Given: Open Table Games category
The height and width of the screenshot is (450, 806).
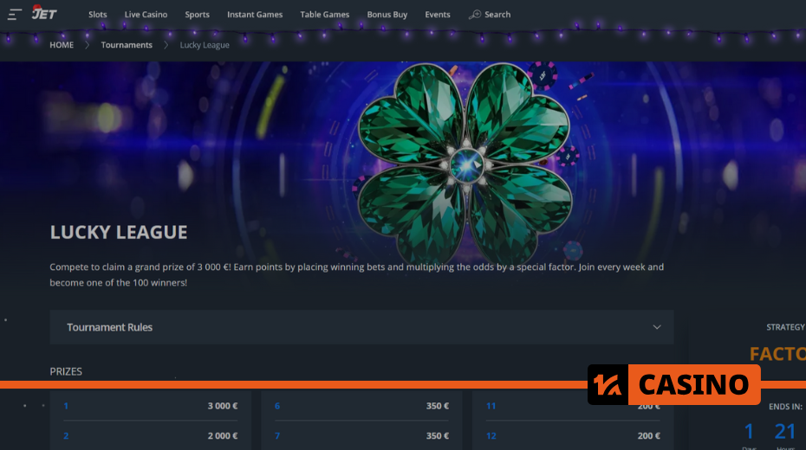Looking at the screenshot, I should coord(325,15).
